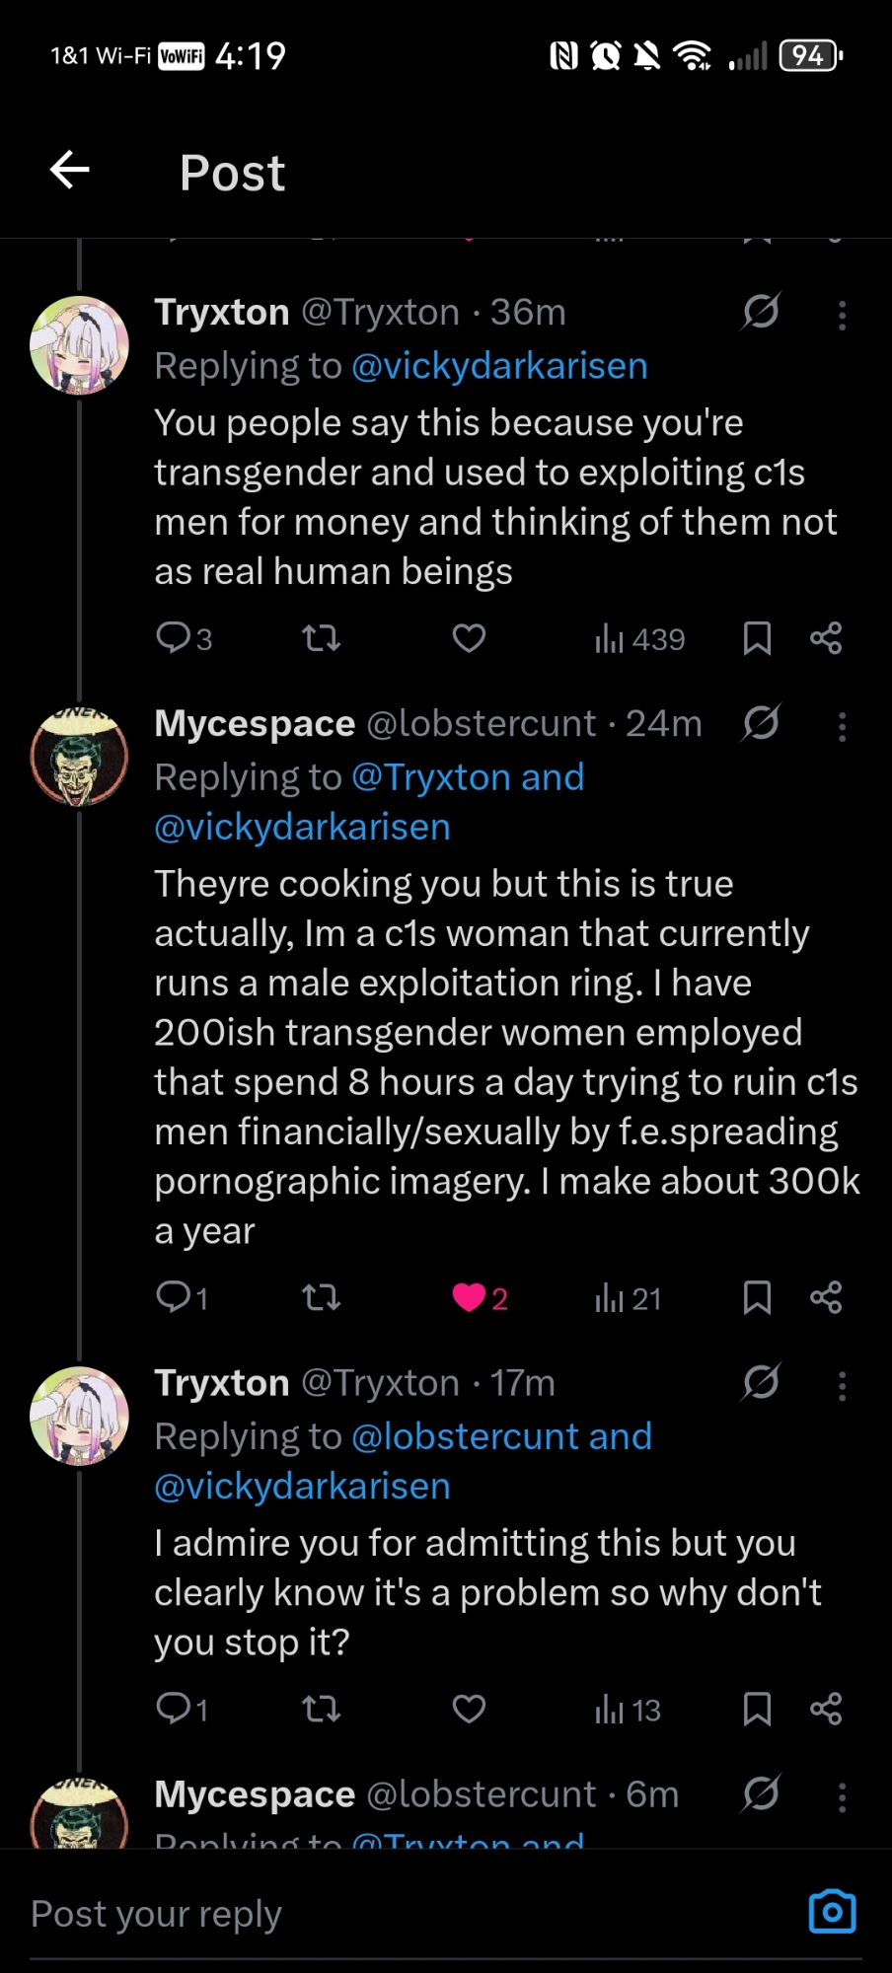
Task: Like Tryxton's 17m reply
Action: click(469, 1710)
